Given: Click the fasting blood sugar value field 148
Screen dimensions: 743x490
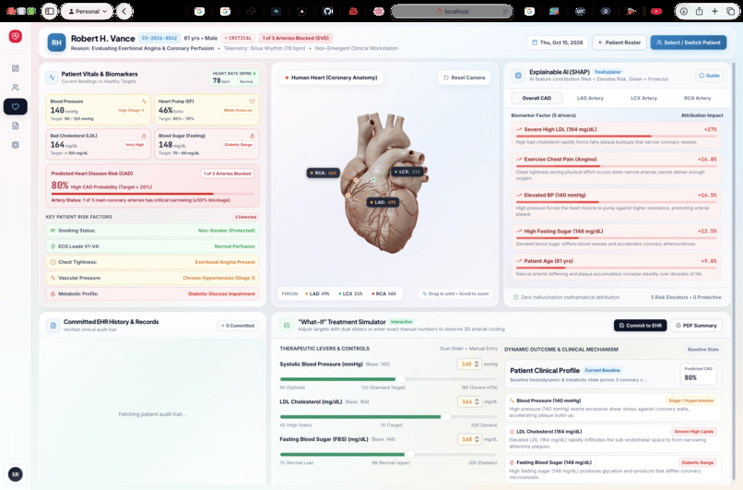Looking at the screenshot, I should (x=469, y=439).
